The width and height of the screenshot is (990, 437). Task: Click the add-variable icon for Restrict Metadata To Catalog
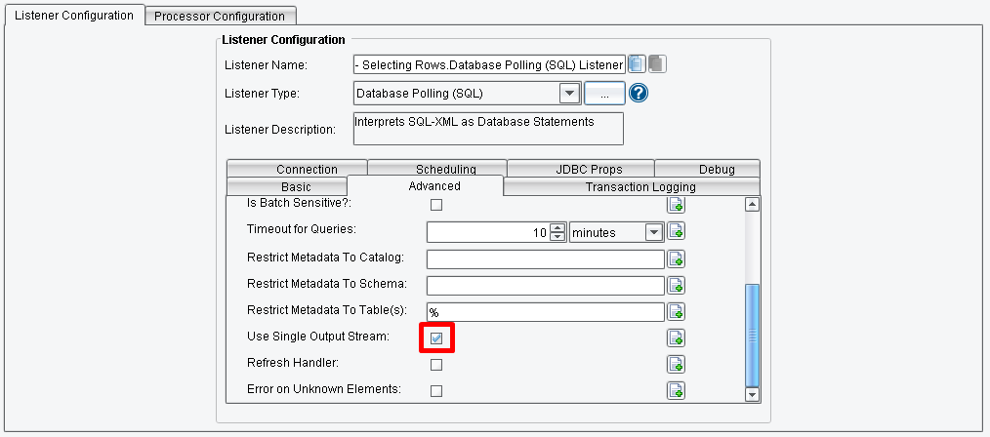676,258
